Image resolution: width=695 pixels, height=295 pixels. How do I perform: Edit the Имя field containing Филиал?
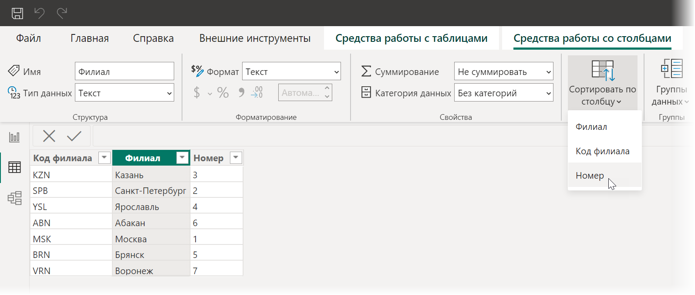[125, 71]
